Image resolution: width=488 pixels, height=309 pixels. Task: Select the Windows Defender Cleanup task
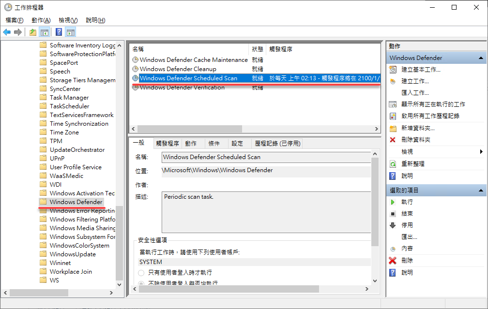click(x=178, y=69)
